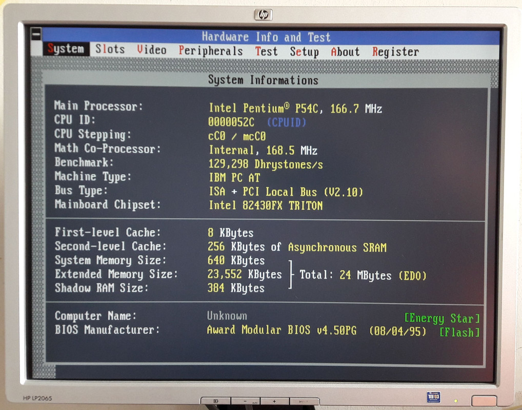This screenshot has width=522, height=410.
Task: Click the Mainboard Chipset label
Action: click(108, 204)
